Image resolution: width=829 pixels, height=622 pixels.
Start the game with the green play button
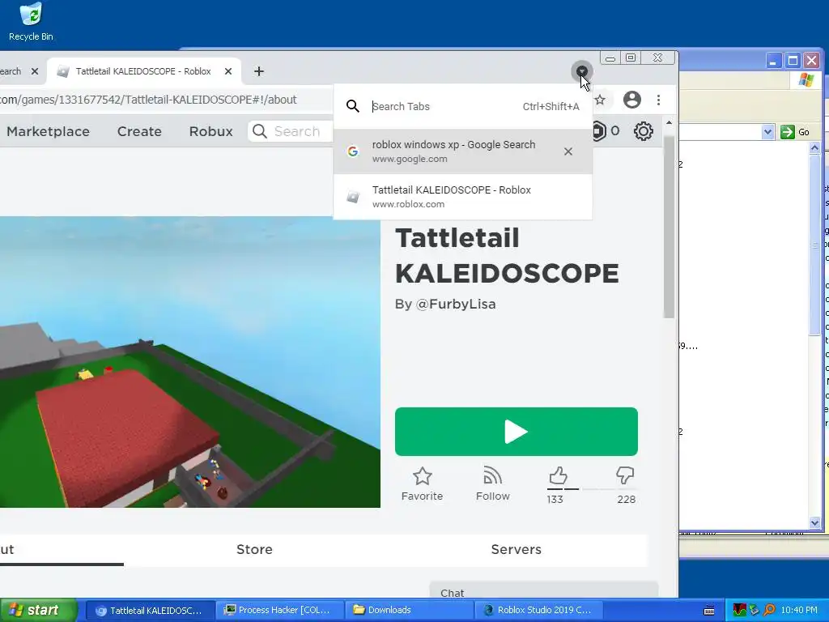point(516,432)
